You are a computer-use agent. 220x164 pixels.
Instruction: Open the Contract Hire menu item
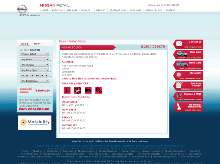coord(118,10)
